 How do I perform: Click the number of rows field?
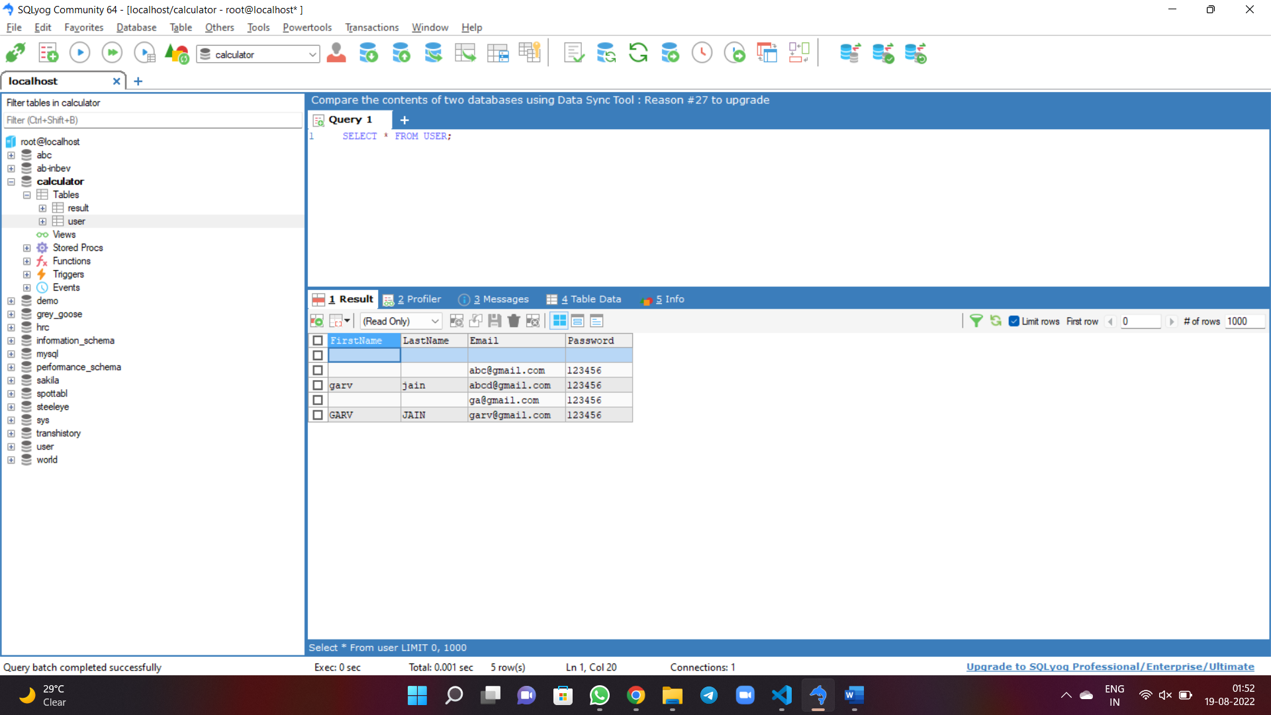[1245, 321]
